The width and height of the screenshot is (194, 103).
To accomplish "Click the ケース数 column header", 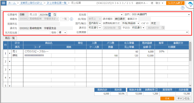I will point(94,47).
